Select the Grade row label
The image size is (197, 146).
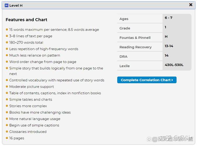coord(125,28)
